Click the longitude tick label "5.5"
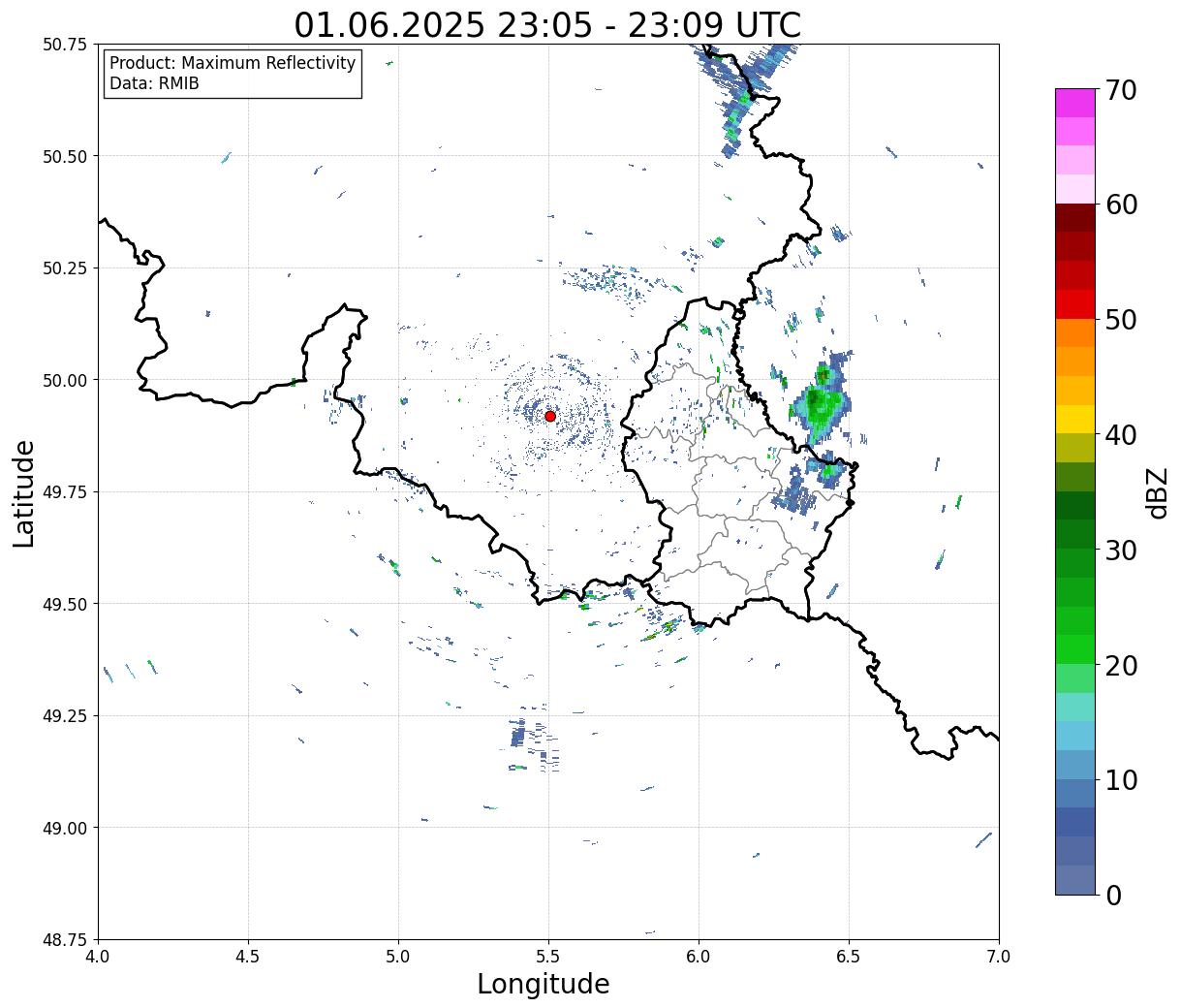1181x1008 pixels. 548,957
